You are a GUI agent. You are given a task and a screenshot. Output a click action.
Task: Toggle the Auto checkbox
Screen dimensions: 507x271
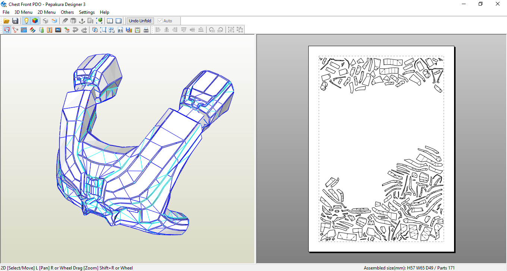pos(160,21)
